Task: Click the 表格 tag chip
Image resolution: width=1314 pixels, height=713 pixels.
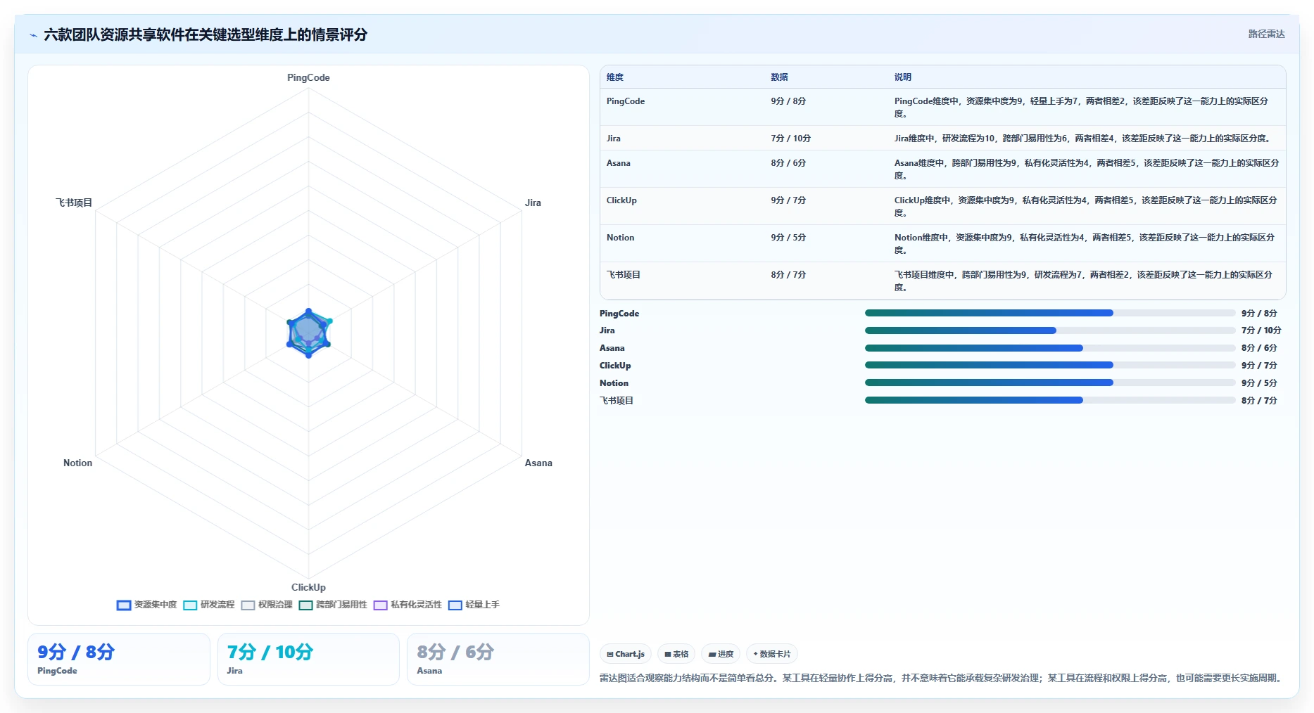Action: pyautogui.click(x=676, y=654)
